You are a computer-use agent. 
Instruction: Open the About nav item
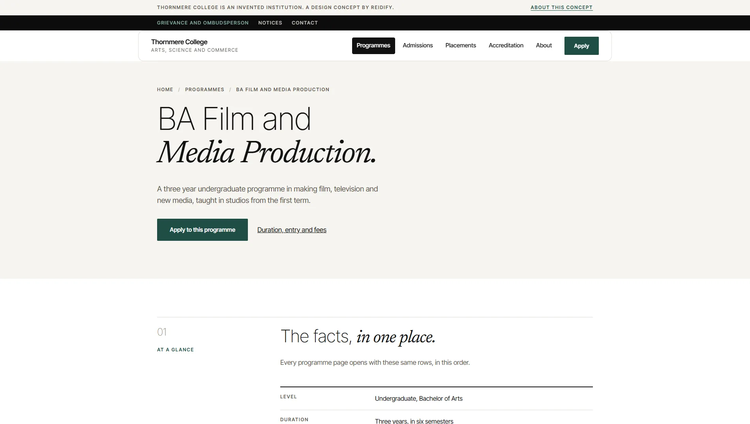click(544, 45)
